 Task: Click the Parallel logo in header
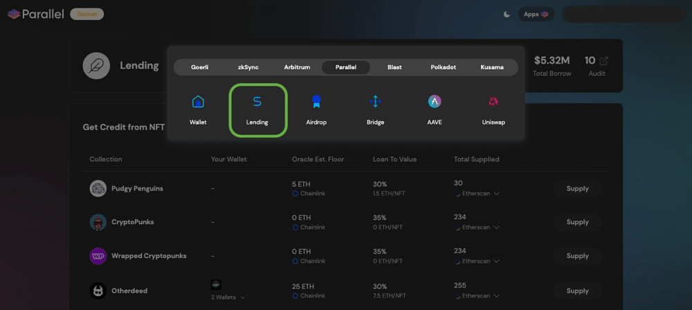click(x=36, y=14)
